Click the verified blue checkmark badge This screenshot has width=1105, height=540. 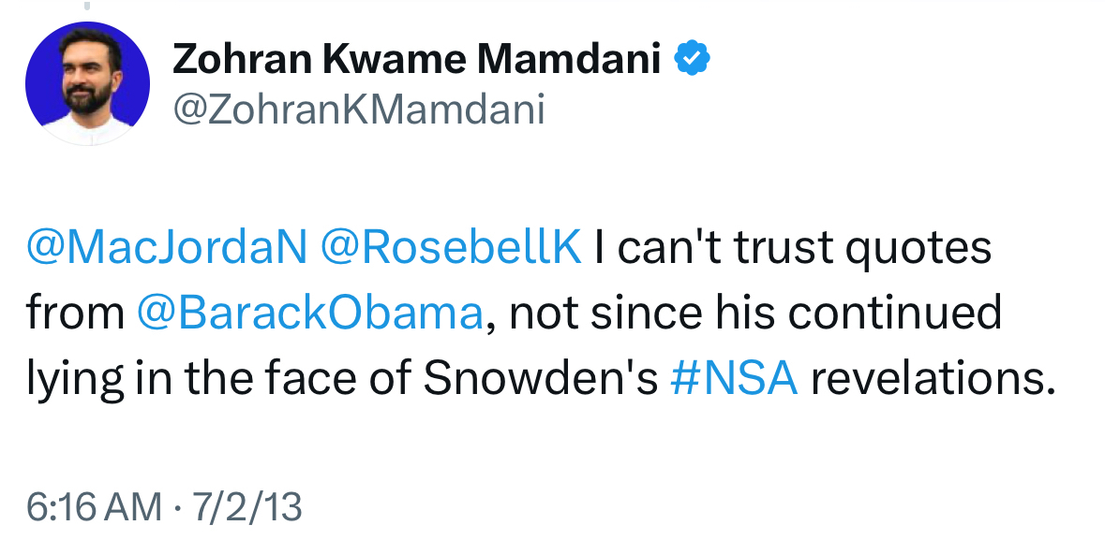point(694,61)
